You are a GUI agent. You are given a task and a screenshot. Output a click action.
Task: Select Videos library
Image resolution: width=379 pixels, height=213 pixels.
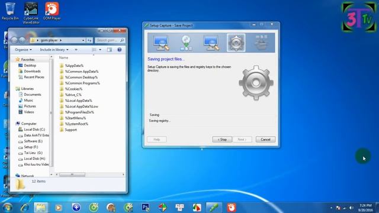(x=29, y=112)
